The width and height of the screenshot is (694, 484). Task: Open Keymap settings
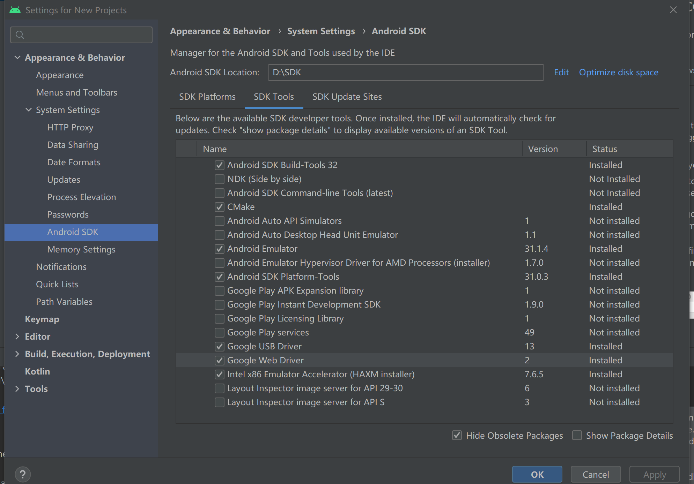(x=42, y=319)
